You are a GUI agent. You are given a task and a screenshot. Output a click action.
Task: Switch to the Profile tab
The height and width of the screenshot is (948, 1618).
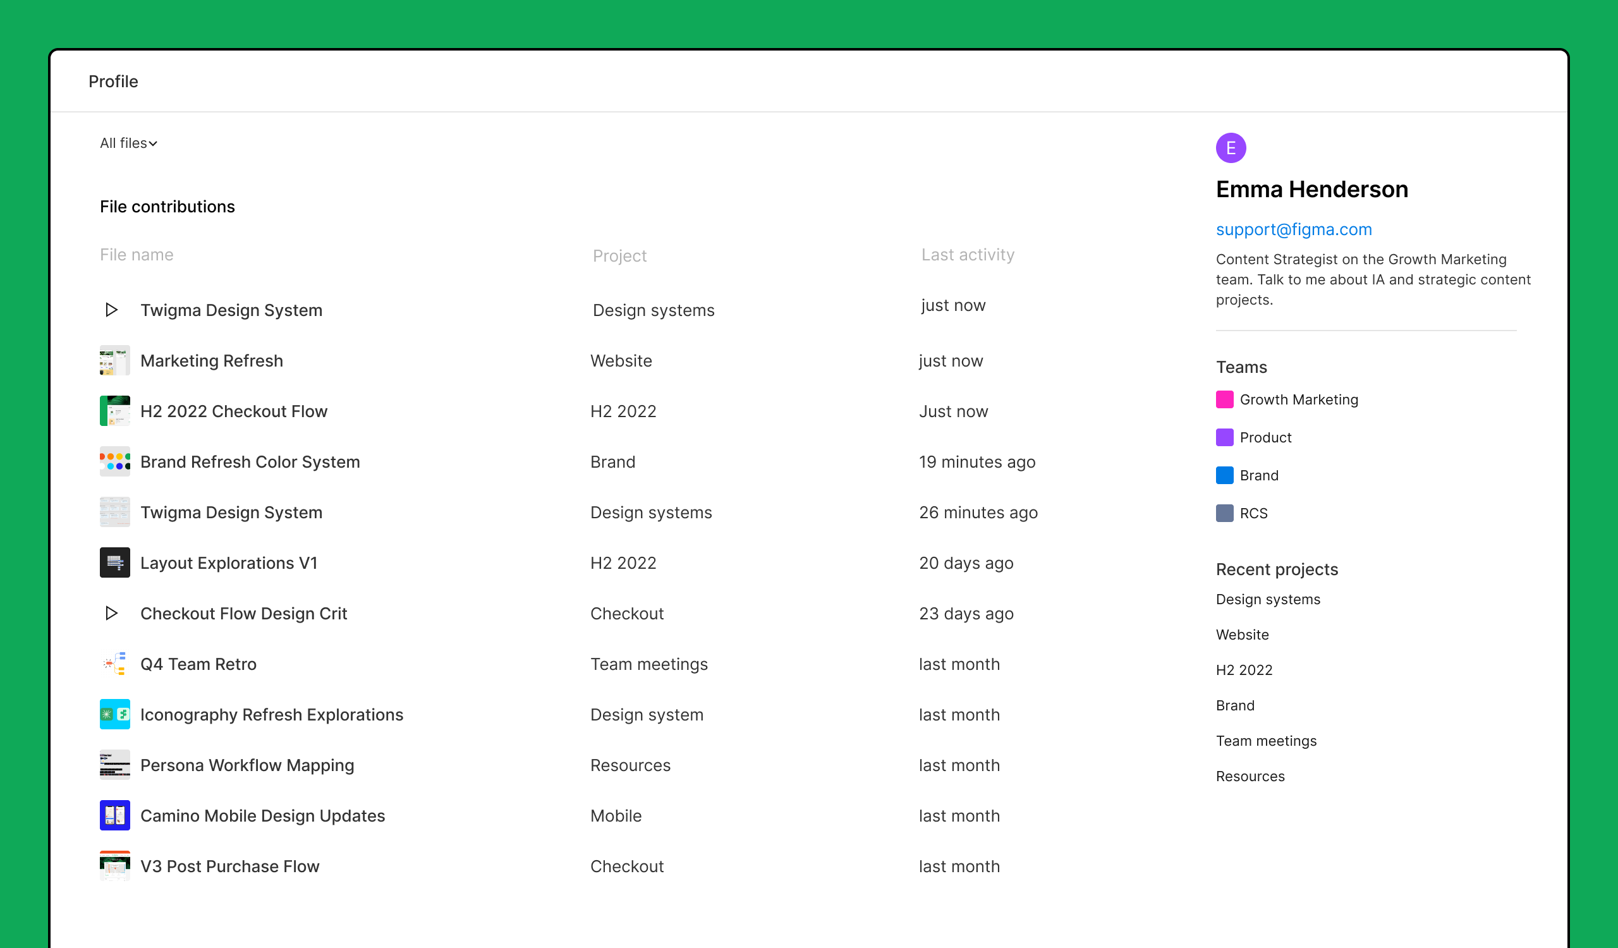click(x=113, y=81)
